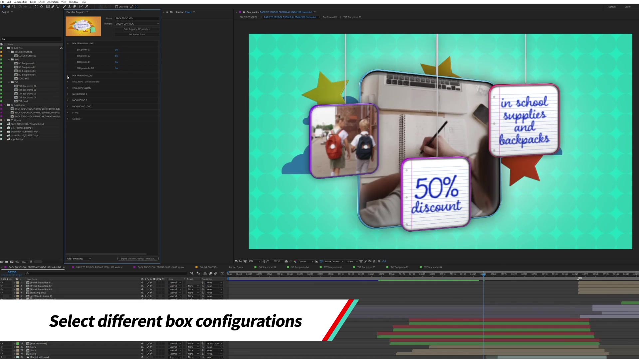Open the Active Camera dropdown
Screen dimensions: 639x359
point(334,261)
